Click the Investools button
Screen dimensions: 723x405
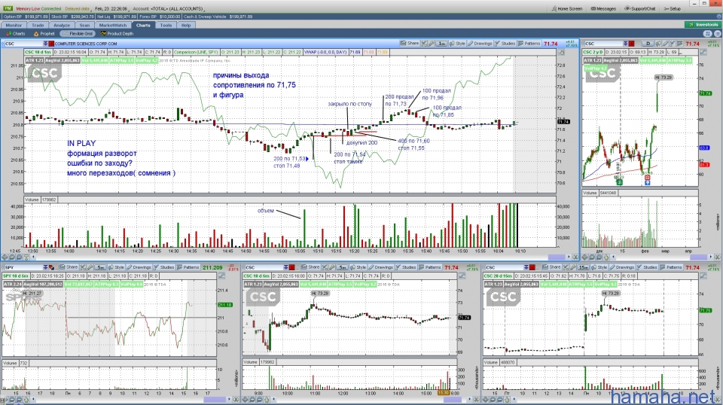(703, 25)
